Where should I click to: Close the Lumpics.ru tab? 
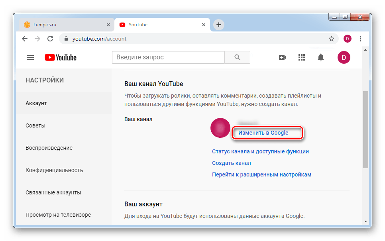(x=108, y=25)
